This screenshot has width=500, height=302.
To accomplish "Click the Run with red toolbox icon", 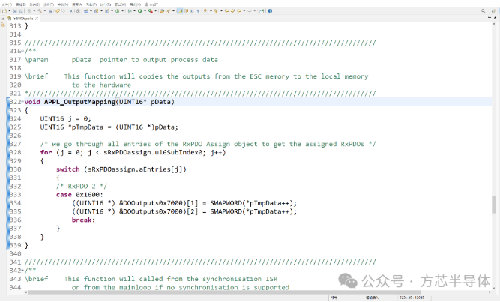I will [x=151, y=10].
